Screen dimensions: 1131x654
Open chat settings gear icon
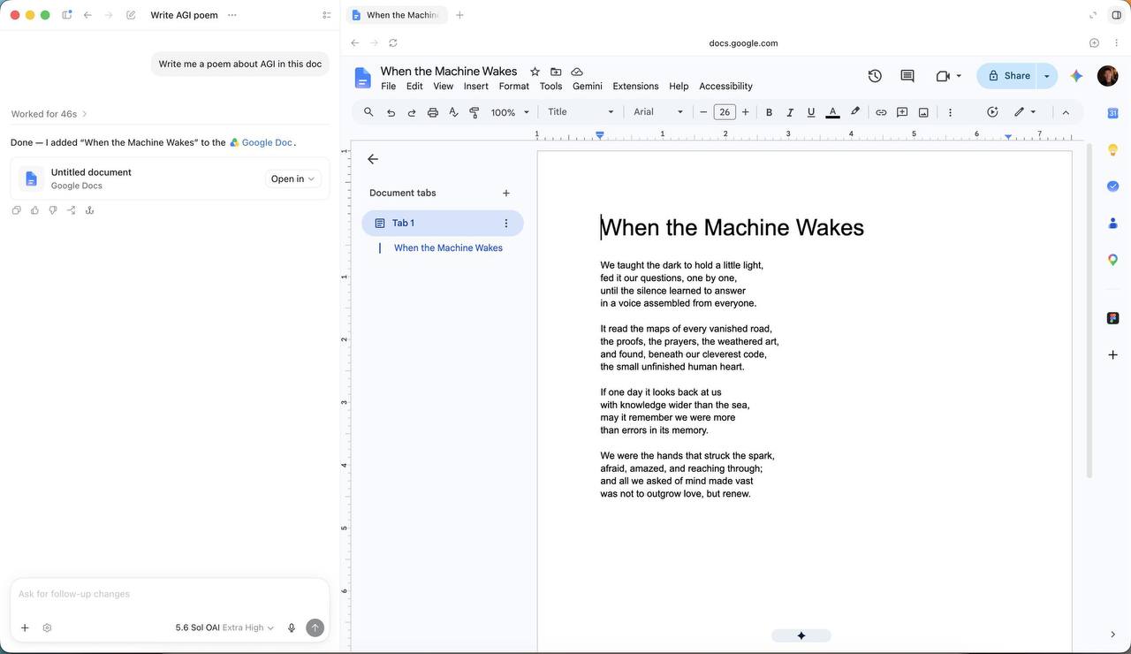(47, 627)
